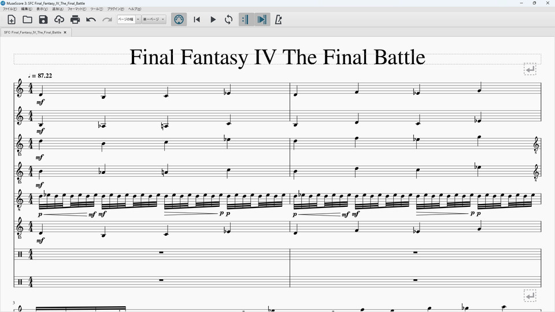This screenshot has height=312, width=555.
Task: Print the score using printer icon
Action: [75, 20]
